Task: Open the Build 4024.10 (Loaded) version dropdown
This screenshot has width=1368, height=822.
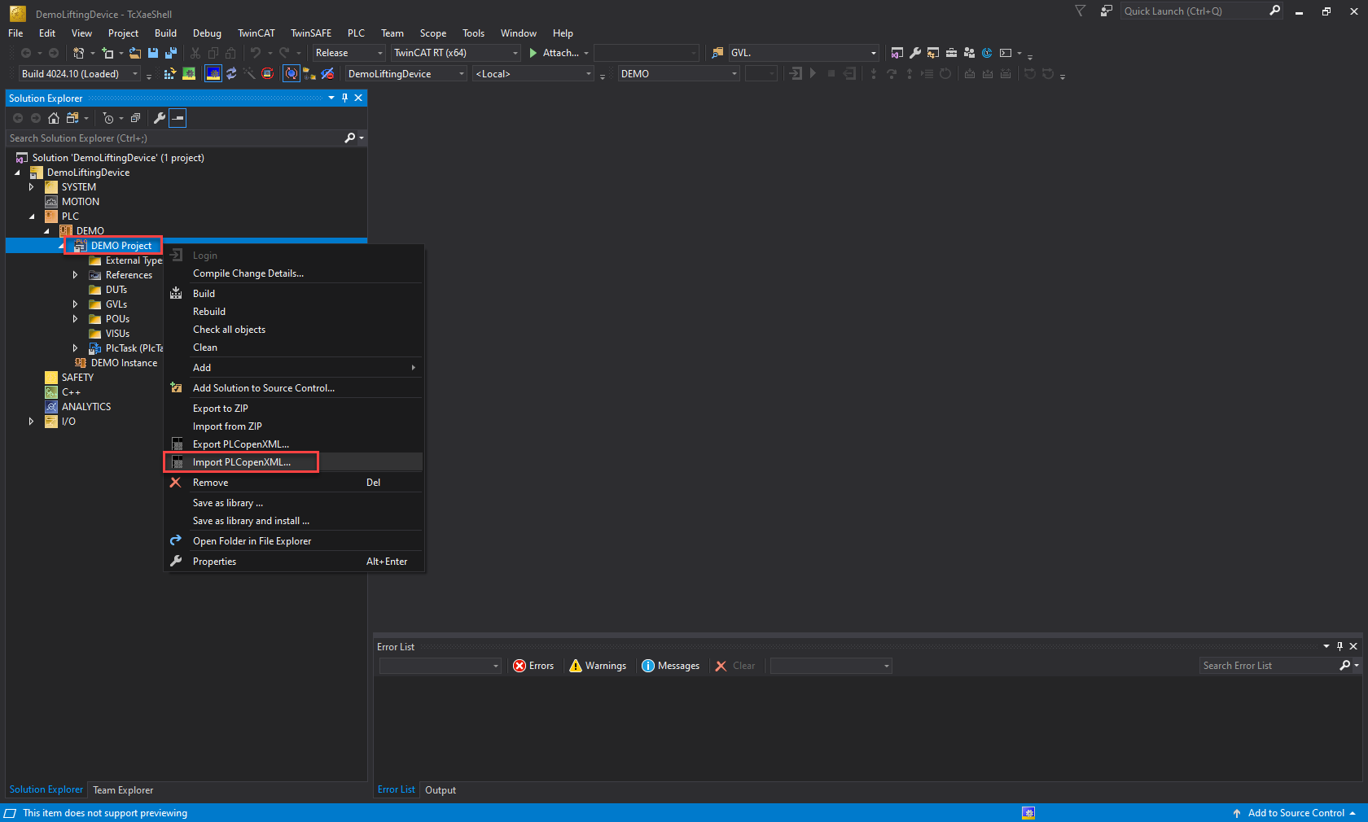Action: coord(79,74)
